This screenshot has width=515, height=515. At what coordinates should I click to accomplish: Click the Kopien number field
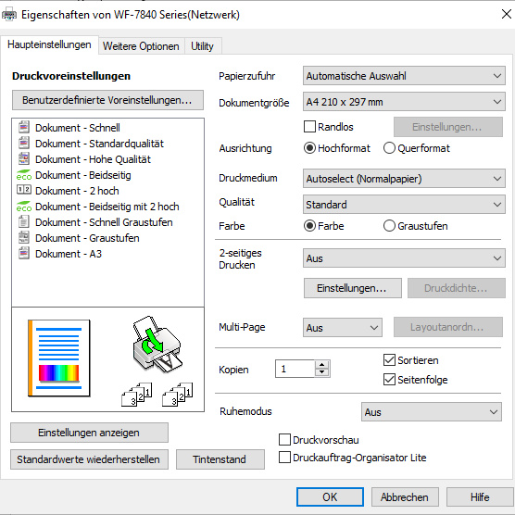coord(295,369)
